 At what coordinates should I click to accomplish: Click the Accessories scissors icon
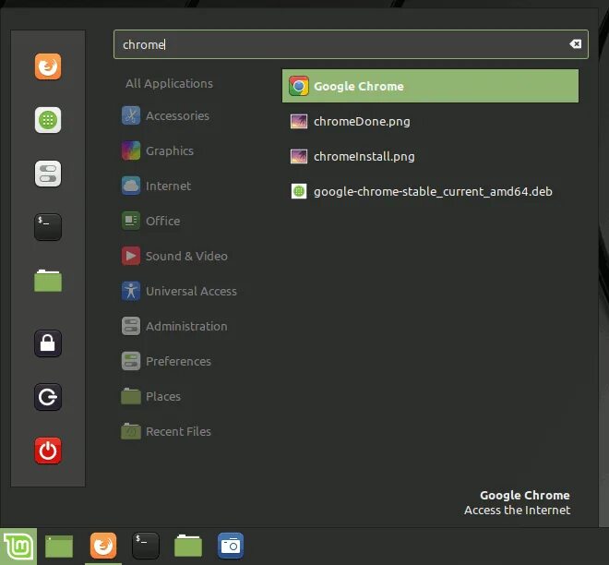[x=131, y=115]
